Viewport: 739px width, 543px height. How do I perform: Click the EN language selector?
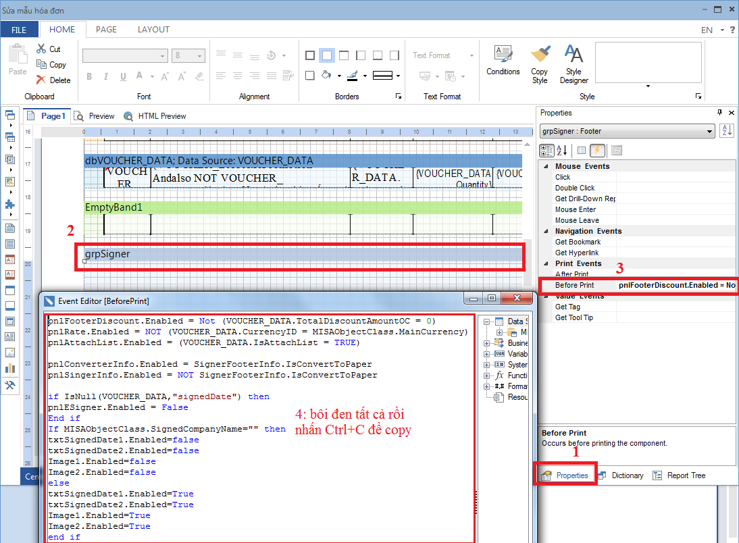[x=707, y=30]
